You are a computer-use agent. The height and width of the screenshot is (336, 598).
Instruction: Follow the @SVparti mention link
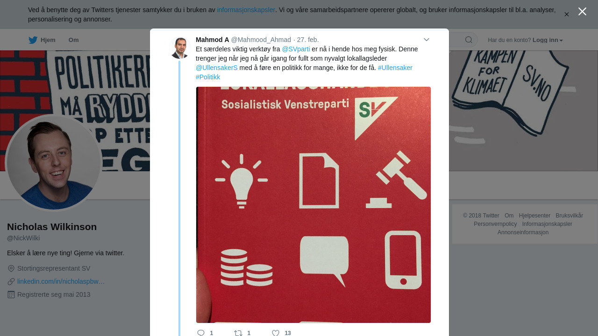coord(296,49)
